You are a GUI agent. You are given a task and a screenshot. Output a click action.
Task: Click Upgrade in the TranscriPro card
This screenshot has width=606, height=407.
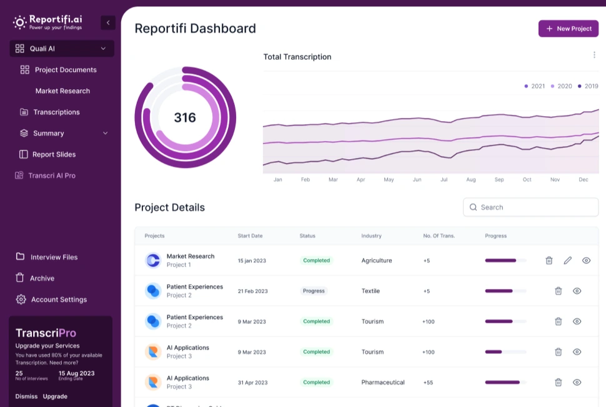tap(55, 396)
